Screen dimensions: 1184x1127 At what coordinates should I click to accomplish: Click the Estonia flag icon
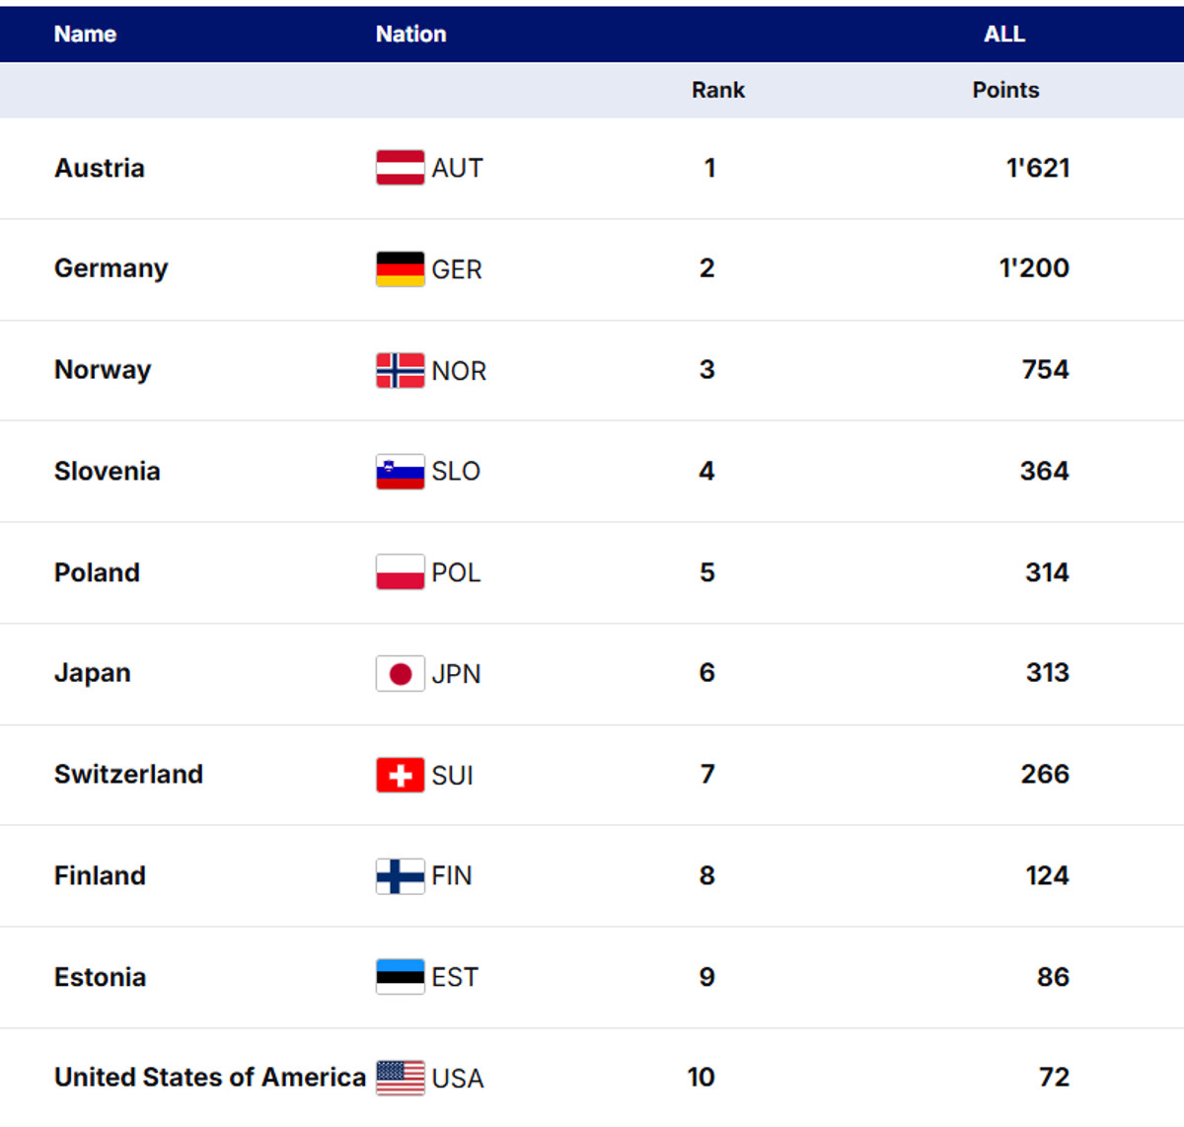click(400, 977)
